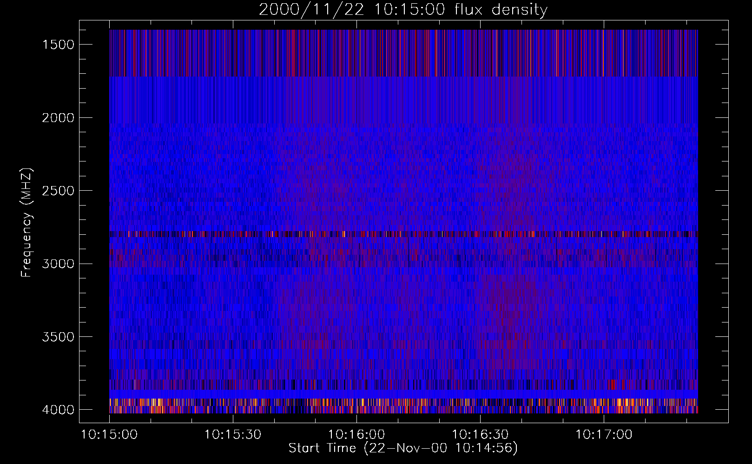The image size is (752, 464).
Task: Click the 10:16:00 time tick label
Action: [356, 435]
